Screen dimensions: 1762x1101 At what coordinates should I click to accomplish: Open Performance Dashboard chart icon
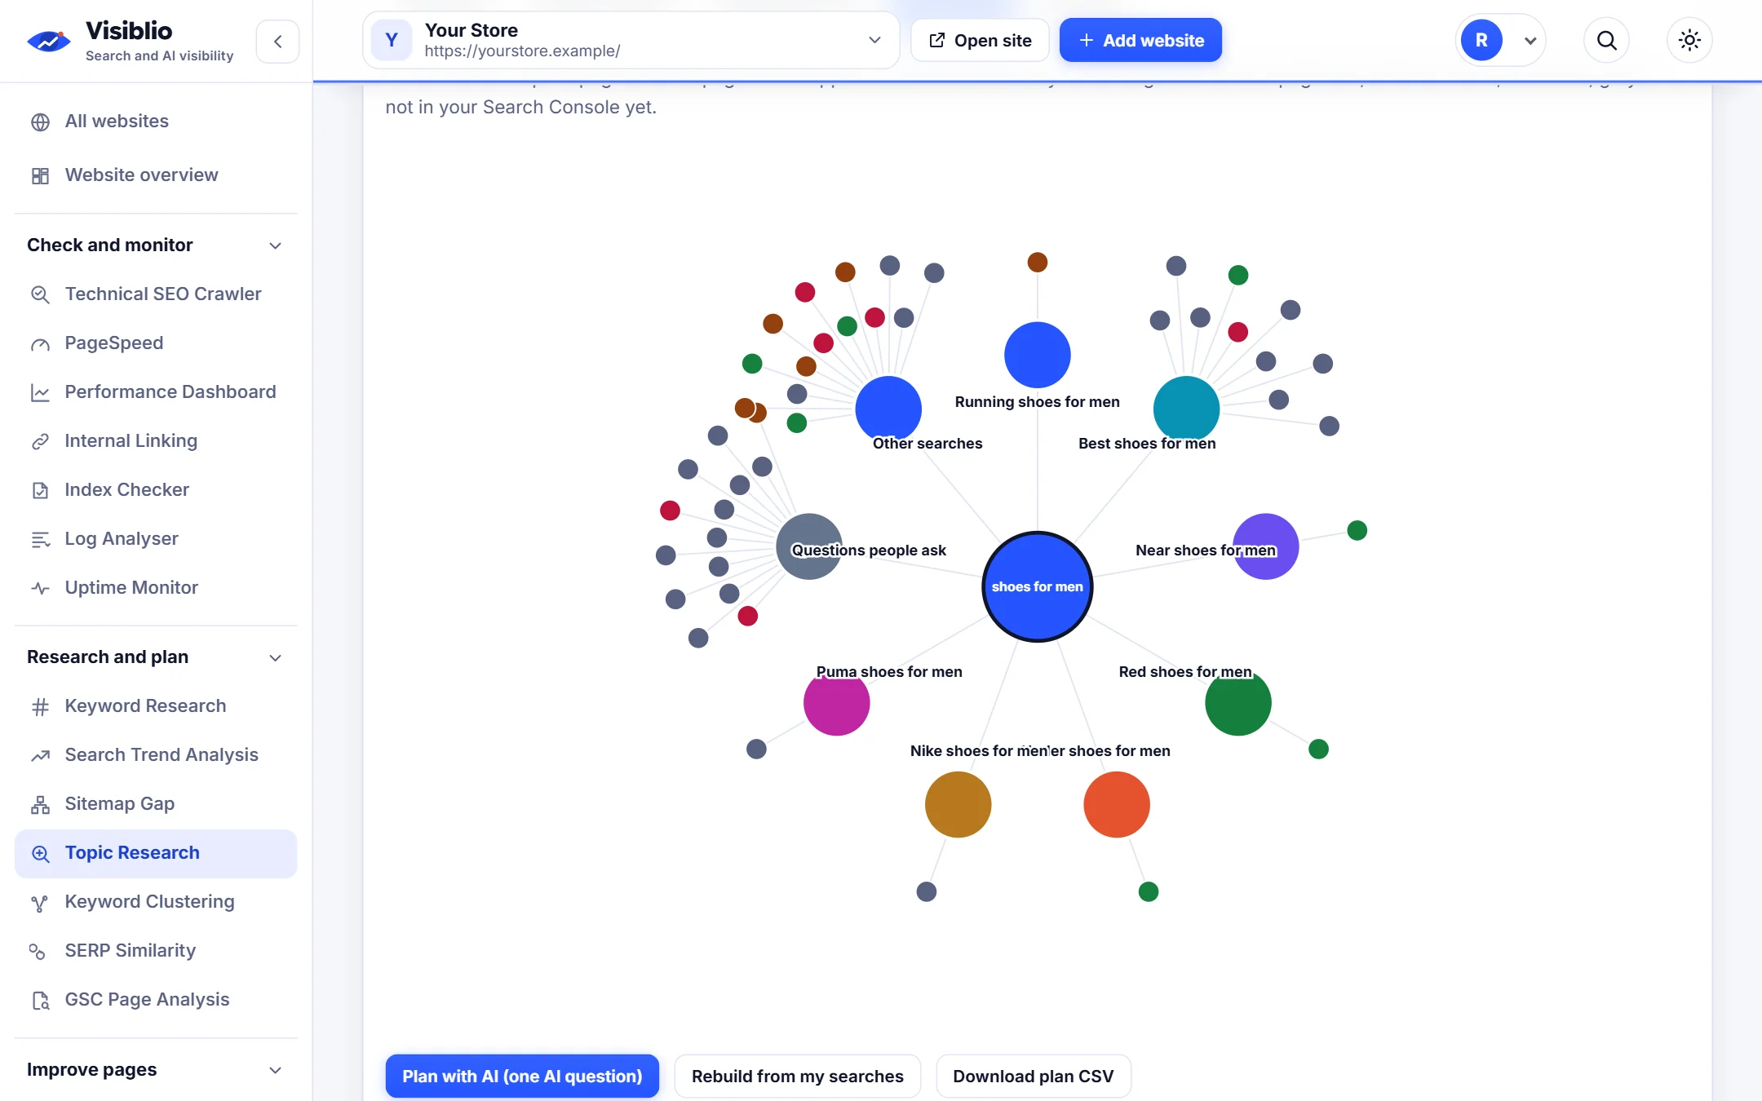pos(40,393)
